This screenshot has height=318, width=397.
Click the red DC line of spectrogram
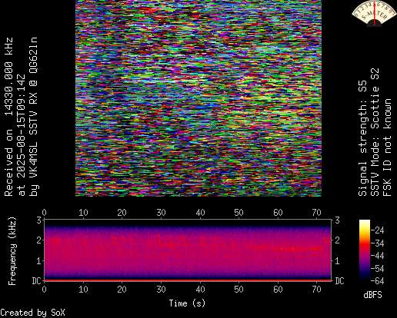(188, 280)
